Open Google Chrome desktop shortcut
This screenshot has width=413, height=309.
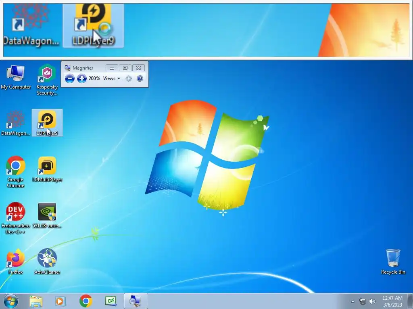16,172
